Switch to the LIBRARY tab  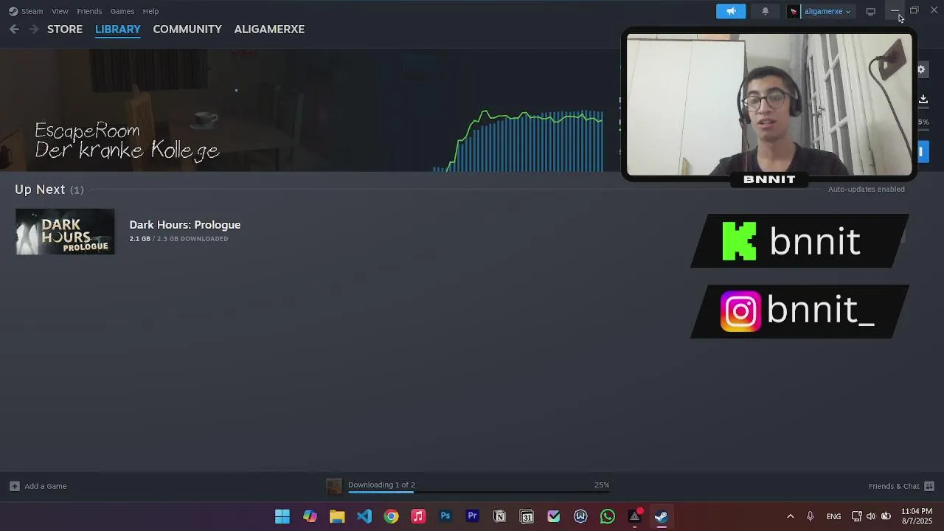click(118, 29)
